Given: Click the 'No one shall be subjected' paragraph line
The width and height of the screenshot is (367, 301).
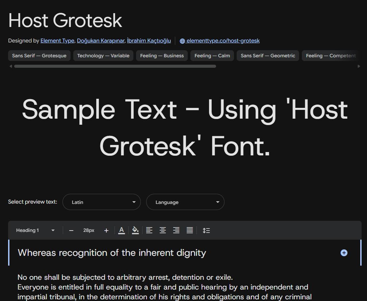Looking at the screenshot, I should [125, 277].
